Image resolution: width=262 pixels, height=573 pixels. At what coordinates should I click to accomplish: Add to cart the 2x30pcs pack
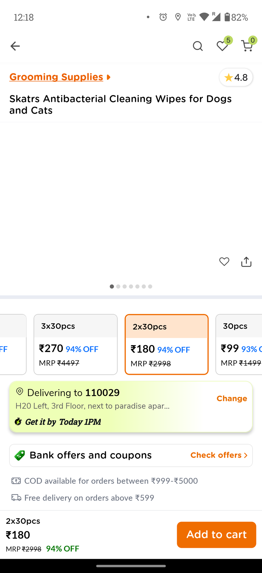click(216, 535)
